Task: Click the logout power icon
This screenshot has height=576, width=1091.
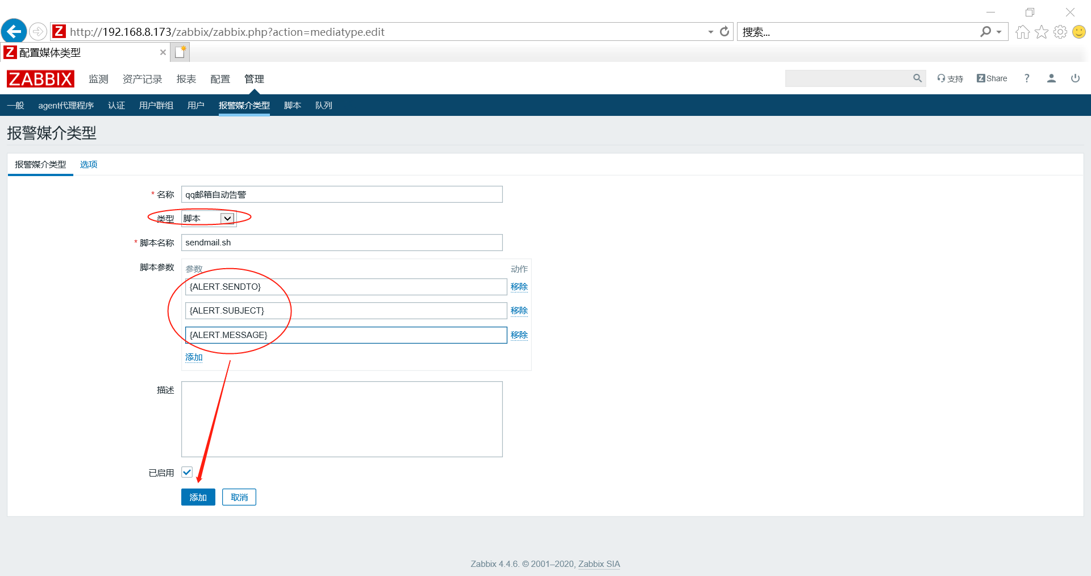Action: click(x=1076, y=78)
